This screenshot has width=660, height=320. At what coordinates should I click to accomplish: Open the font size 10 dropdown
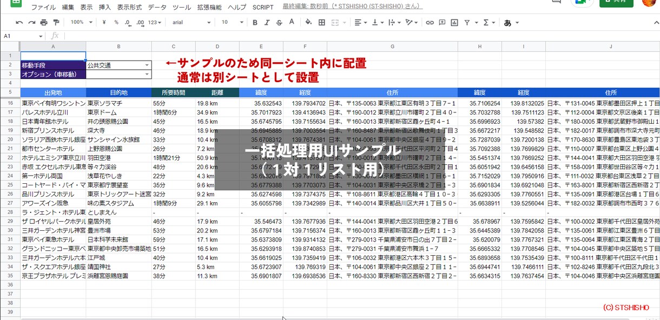(233, 22)
